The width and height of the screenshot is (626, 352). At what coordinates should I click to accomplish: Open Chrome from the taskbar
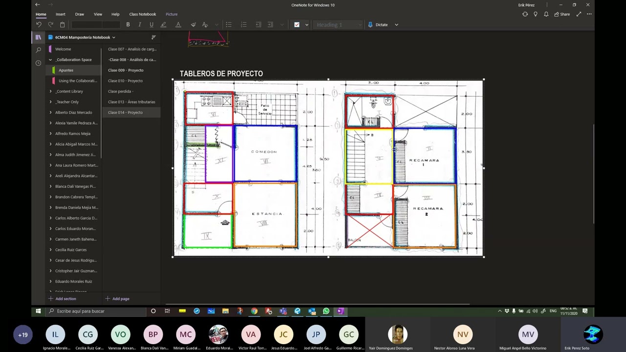[x=254, y=311]
